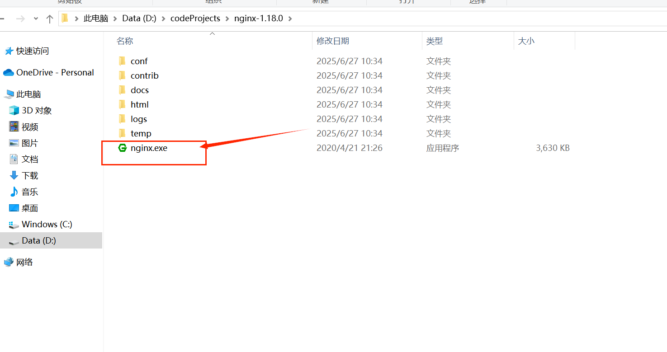
Task: Select the conf folder icon
Action: click(122, 61)
